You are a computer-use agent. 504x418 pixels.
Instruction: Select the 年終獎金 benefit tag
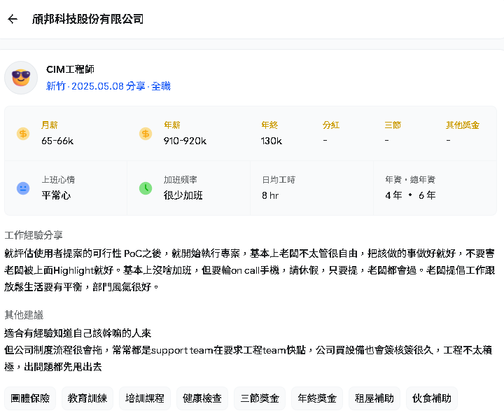pos(317,398)
